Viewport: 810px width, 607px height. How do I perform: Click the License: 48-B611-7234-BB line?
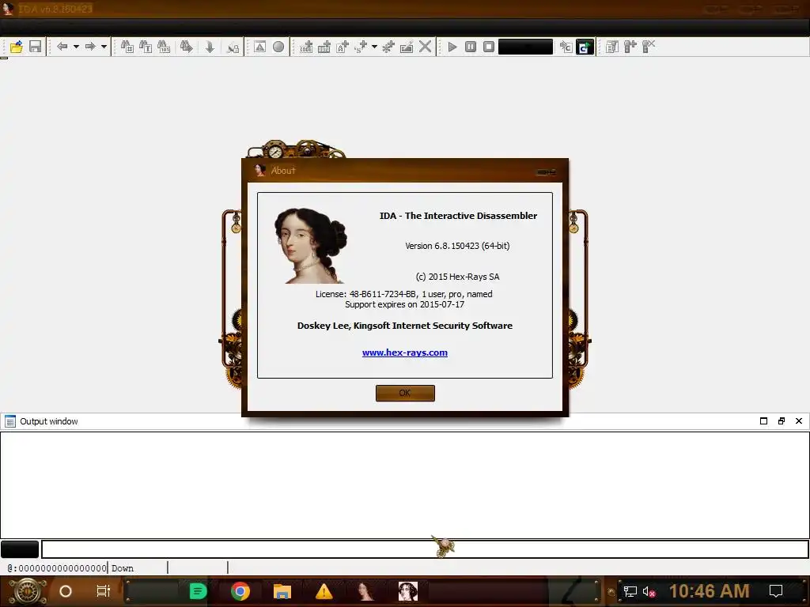[x=404, y=294]
